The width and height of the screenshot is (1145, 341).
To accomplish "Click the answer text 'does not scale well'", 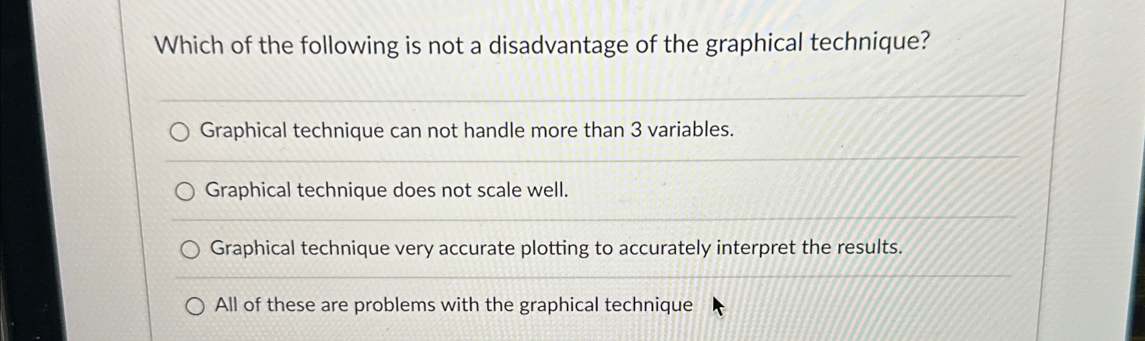I will tap(386, 190).
